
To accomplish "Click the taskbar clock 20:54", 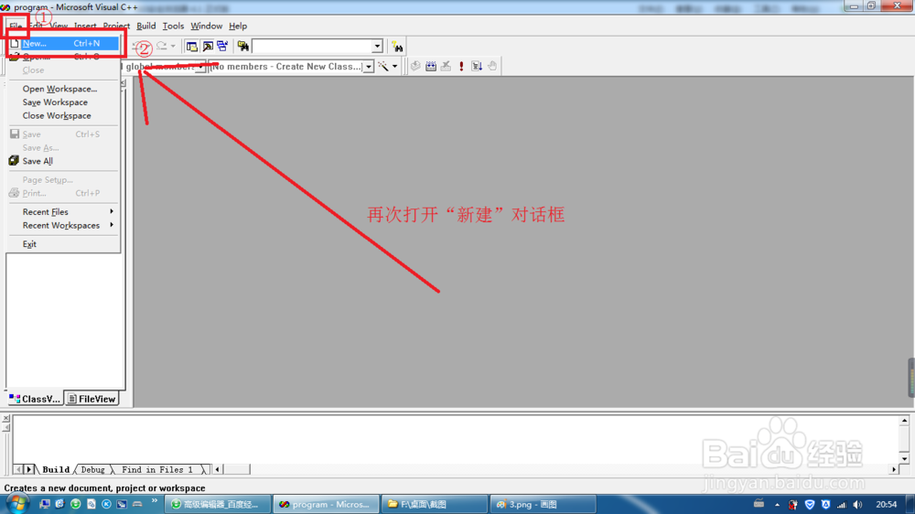I will coord(886,505).
